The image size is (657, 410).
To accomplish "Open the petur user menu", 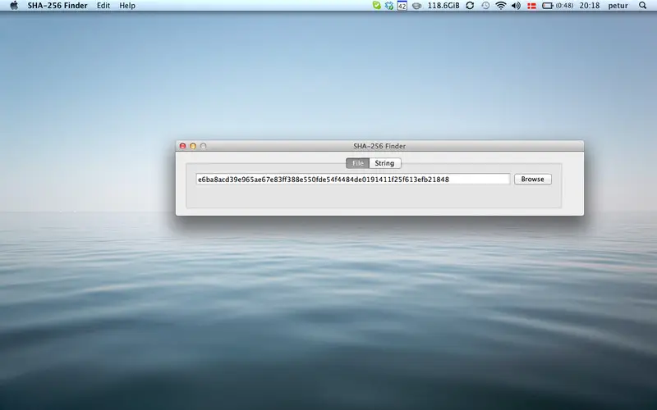I will point(618,6).
